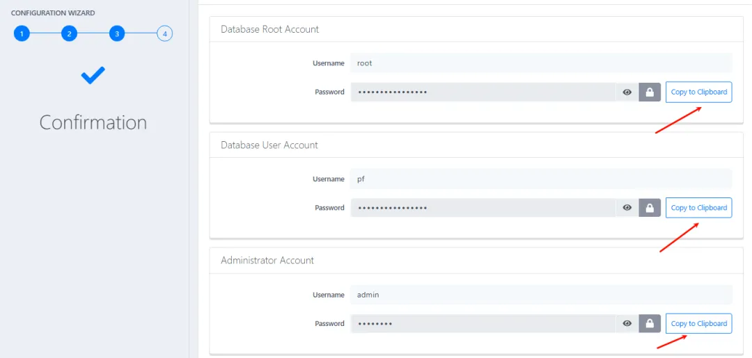The width and height of the screenshot is (752, 358).
Task: Click lock icon for pf password
Action: tap(650, 208)
